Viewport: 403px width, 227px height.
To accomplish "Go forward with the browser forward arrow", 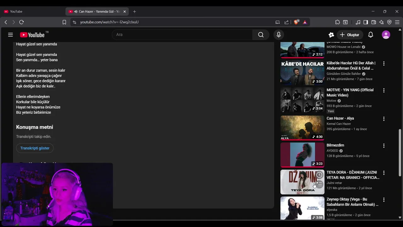I will 14,22.
